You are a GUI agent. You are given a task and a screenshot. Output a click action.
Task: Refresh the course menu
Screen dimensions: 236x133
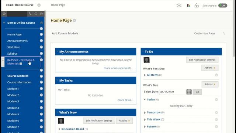coord(36,14)
